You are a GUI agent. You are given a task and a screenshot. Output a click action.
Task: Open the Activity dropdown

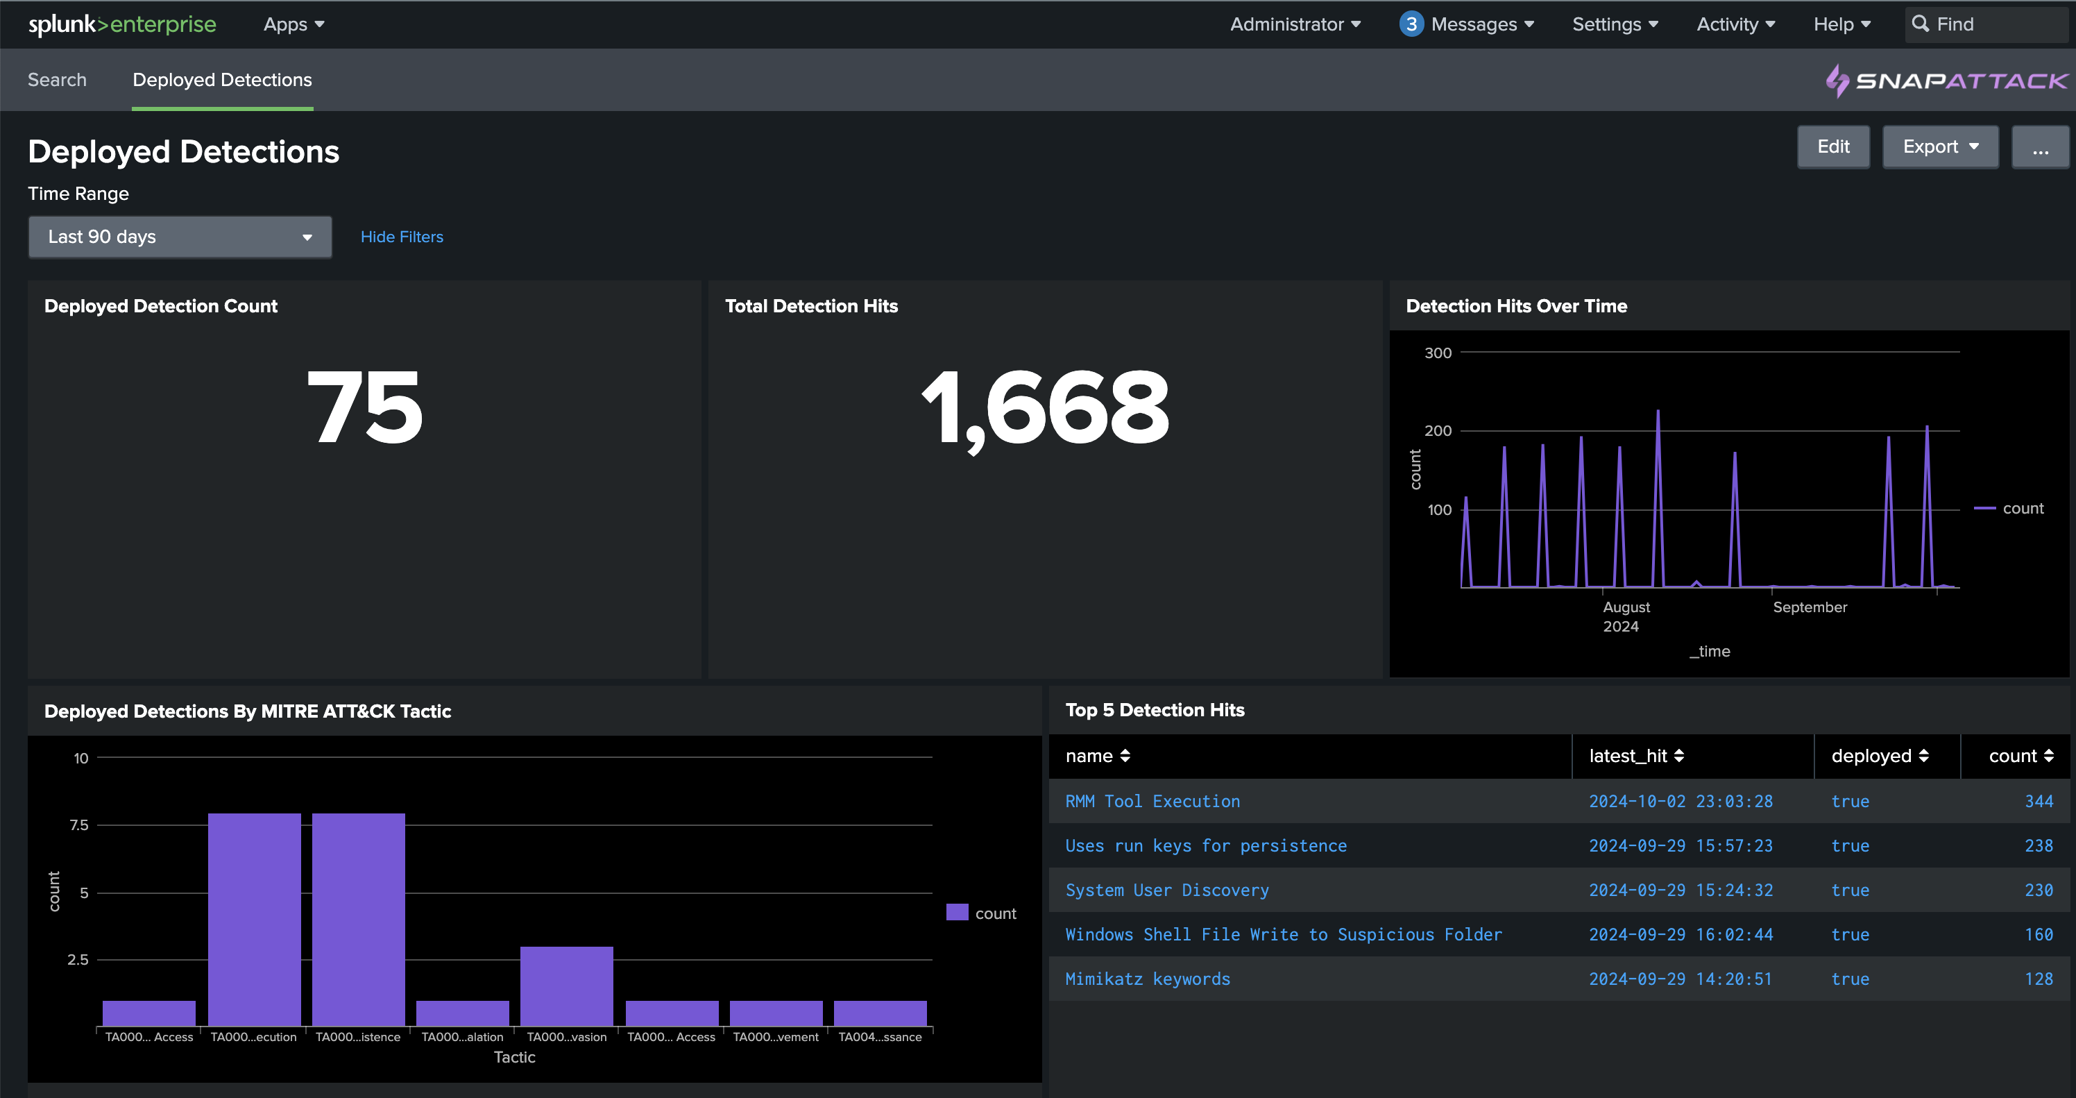(1735, 24)
